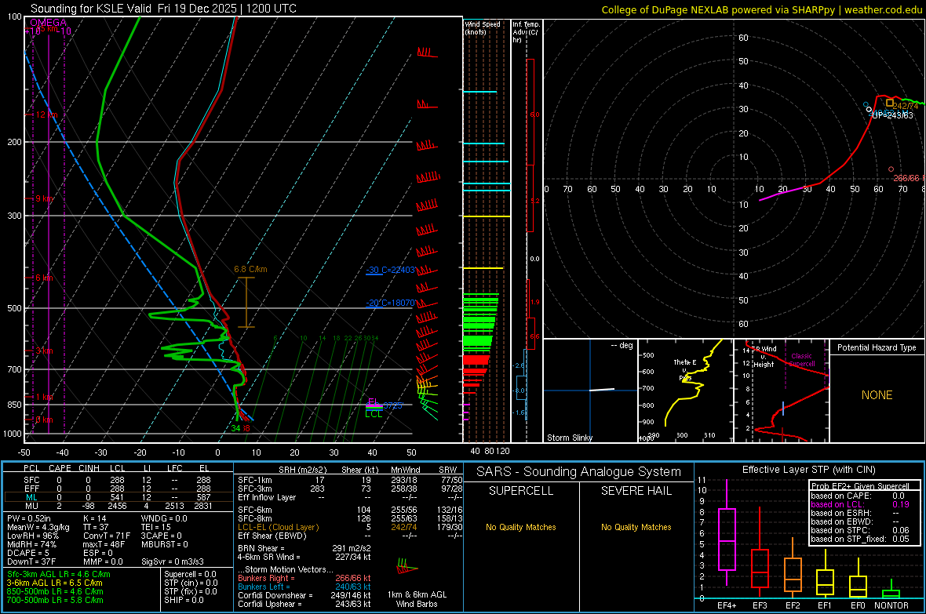
Task: Click the LowRH = 96% value
Action: pos(32,536)
